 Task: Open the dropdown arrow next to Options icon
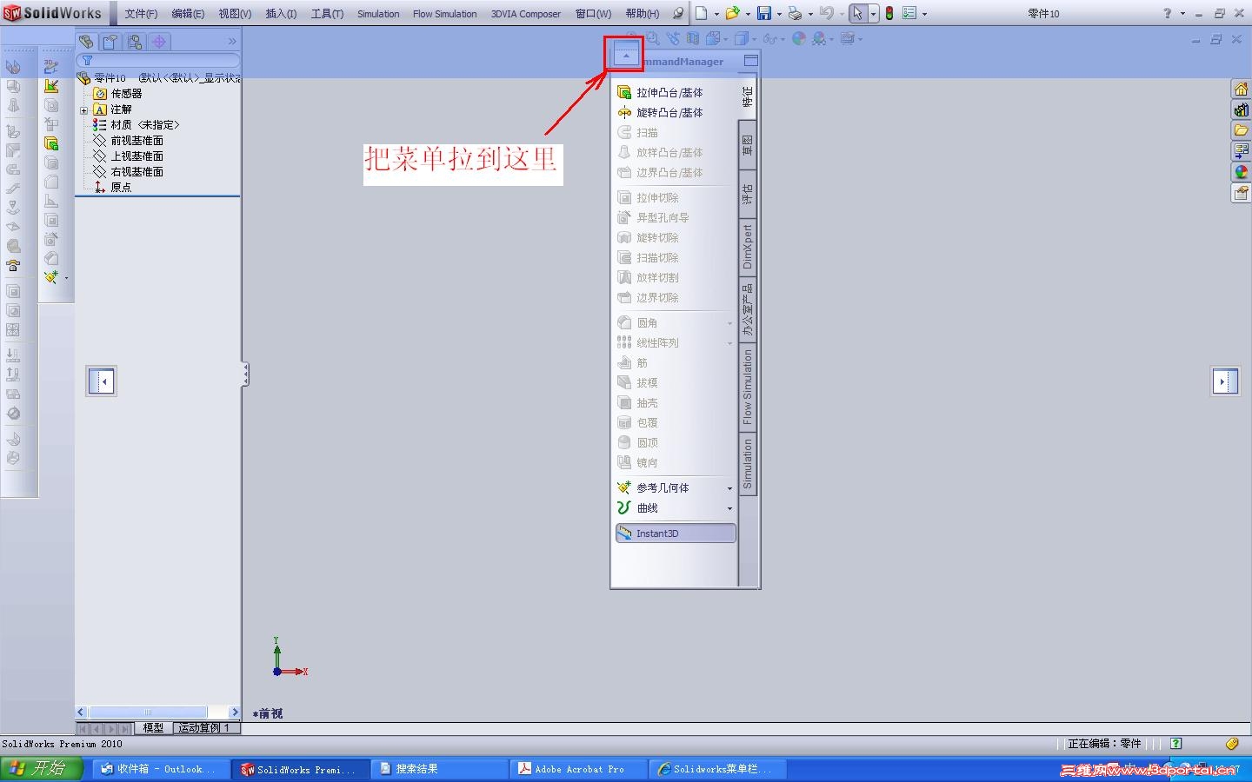coord(924,14)
